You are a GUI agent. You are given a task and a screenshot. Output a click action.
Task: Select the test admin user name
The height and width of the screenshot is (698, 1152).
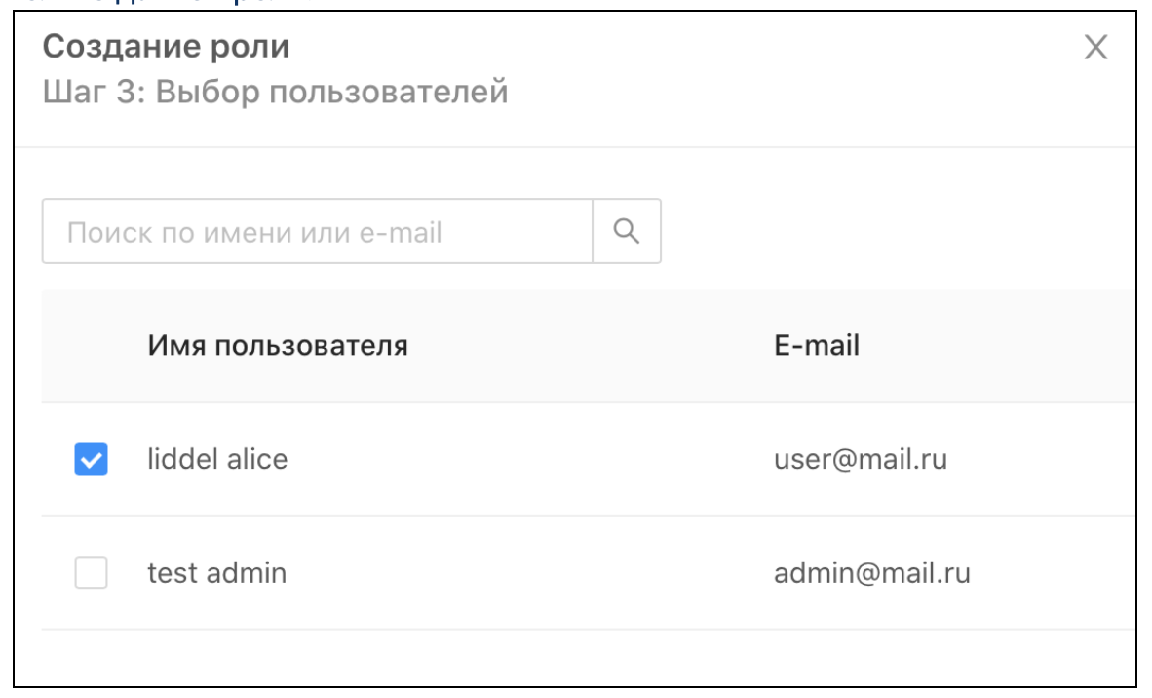pyautogui.click(x=216, y=573)
